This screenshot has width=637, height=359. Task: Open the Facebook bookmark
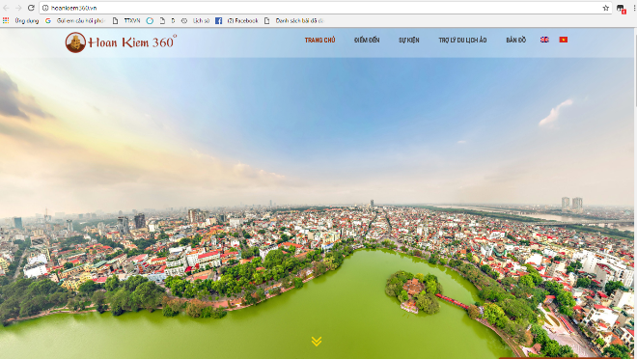[236, 20]
